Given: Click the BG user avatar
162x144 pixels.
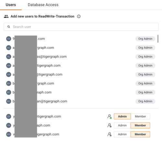Looking at the screenshot, I should coord(9,101).
